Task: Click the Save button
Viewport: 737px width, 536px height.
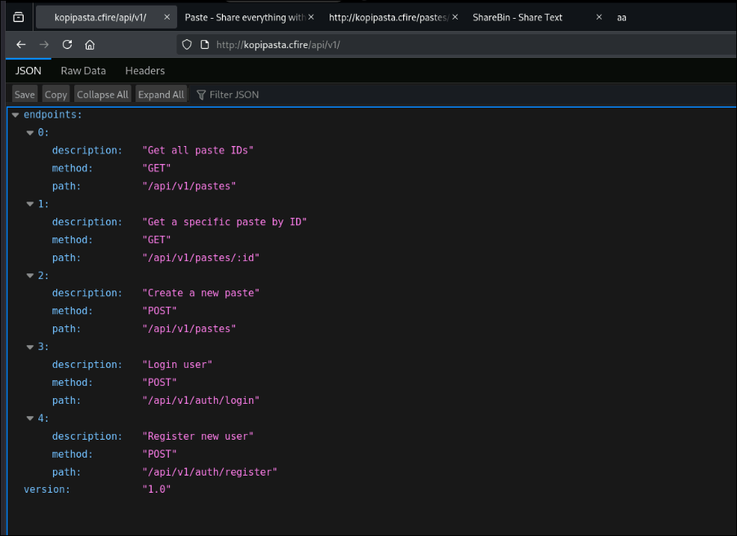Action: pyautogui.click(x=24, y=95)
